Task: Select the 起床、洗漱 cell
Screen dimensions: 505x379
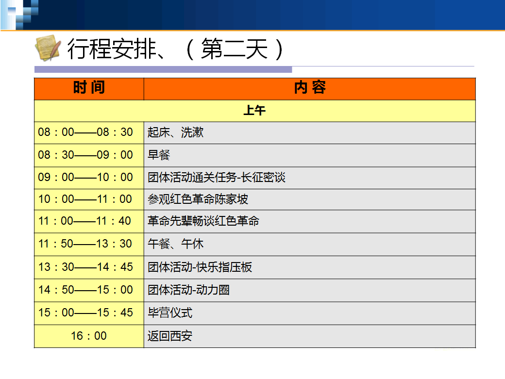Action: 309,133
